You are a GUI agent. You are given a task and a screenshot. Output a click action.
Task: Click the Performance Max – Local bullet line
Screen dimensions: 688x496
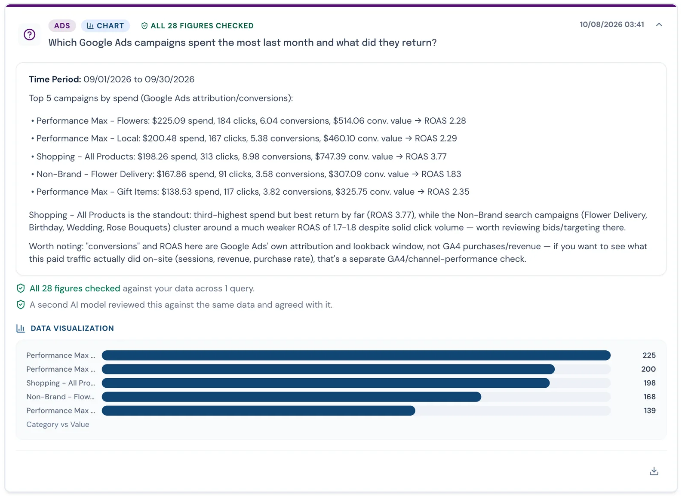click(244, 138)
